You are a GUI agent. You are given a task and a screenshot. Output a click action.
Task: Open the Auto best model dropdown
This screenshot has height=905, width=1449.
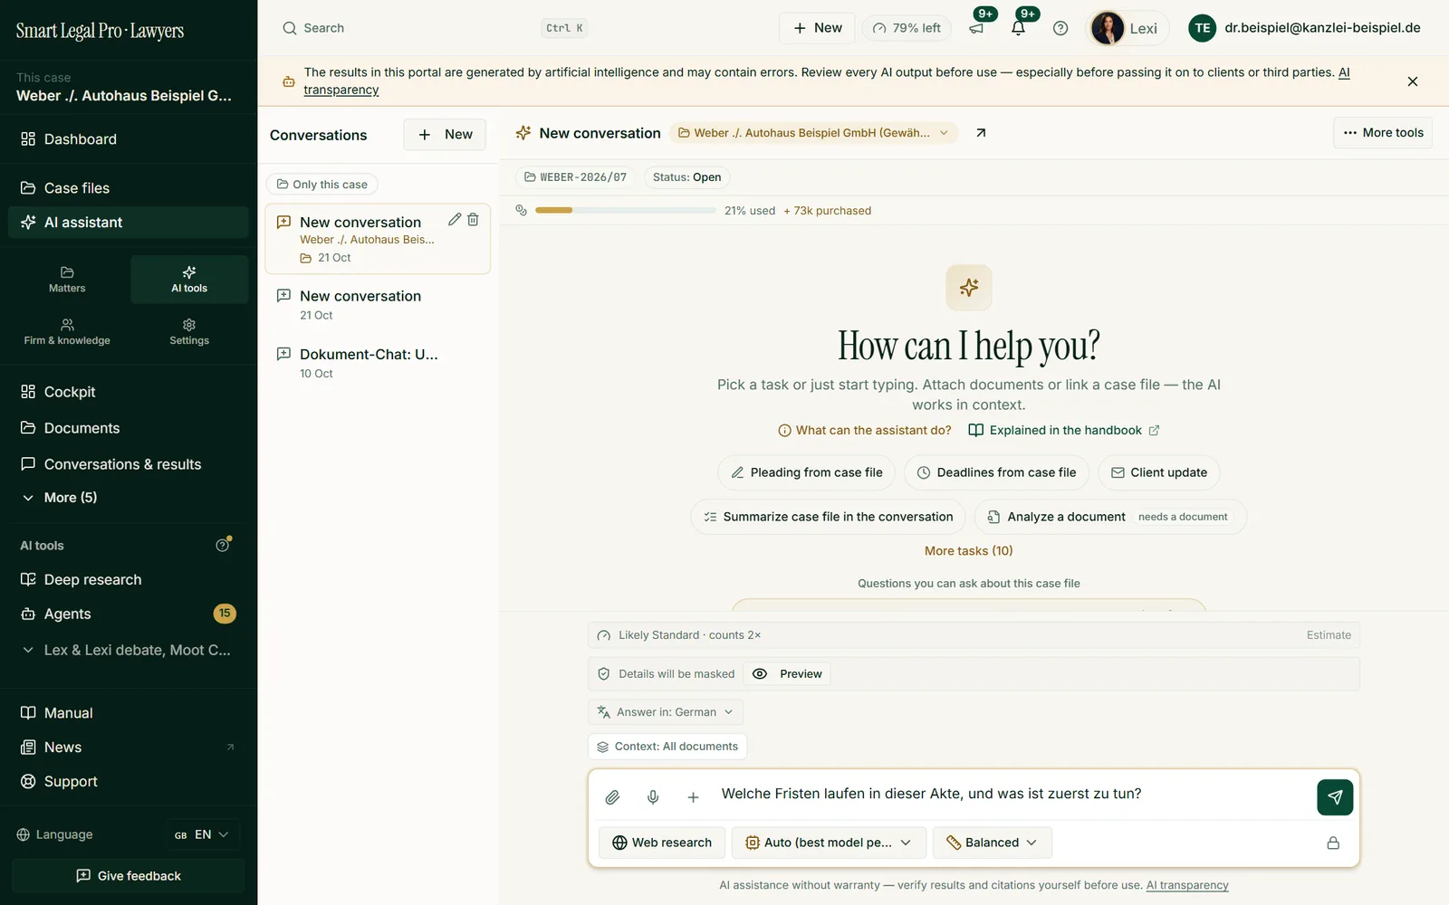(829, 843)
